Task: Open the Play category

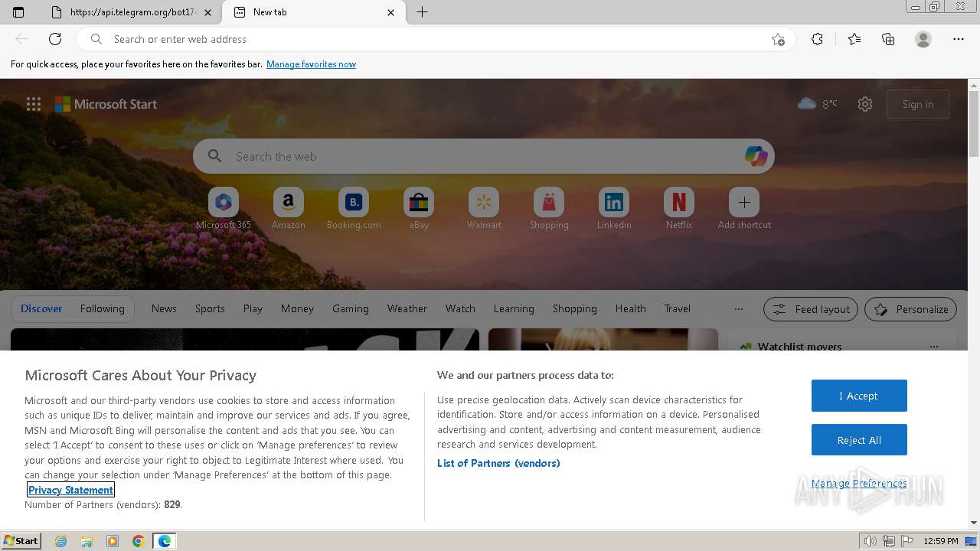Action: [253, 308]
